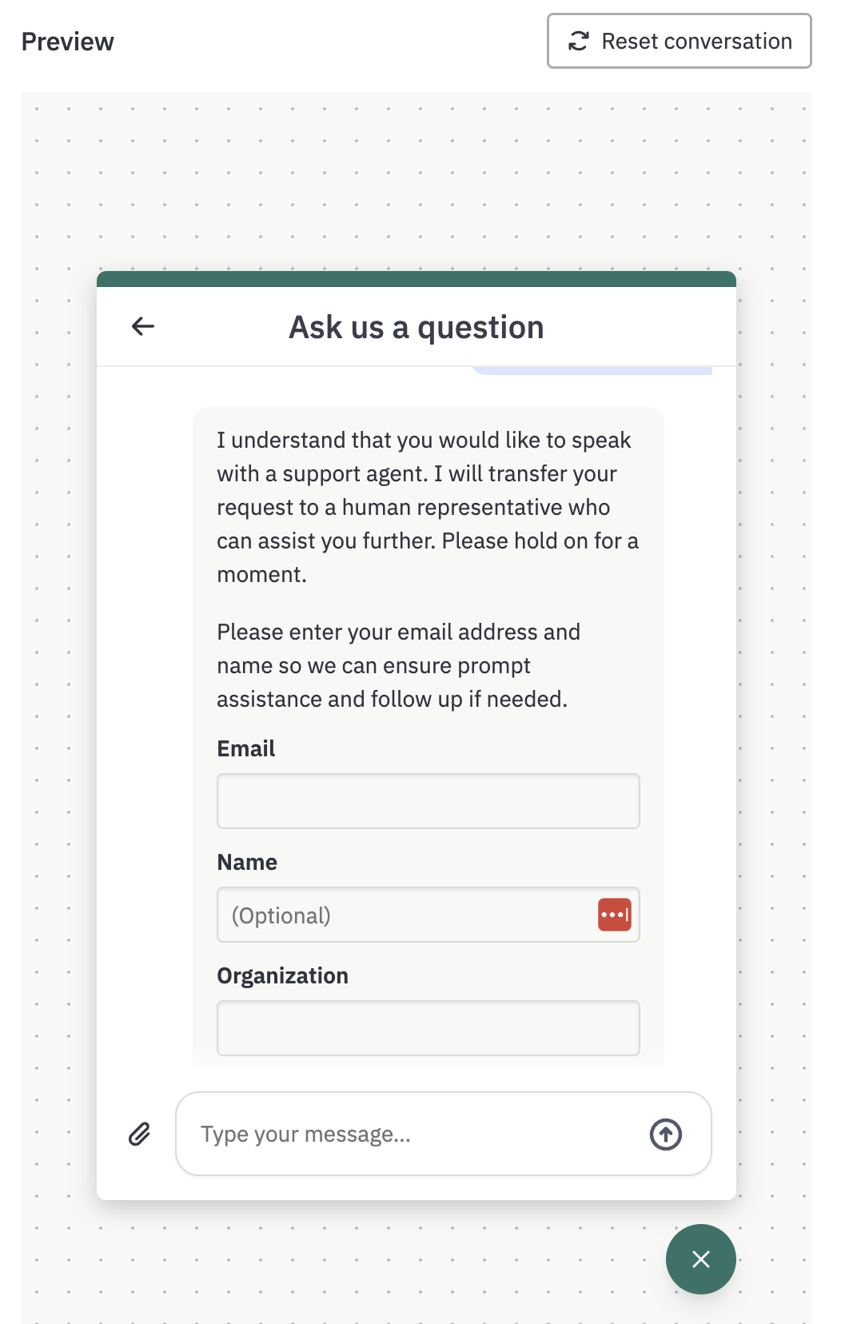Click the Organization field label
Viewport: 841px width, 1324px height.
(x=283, y=975)
